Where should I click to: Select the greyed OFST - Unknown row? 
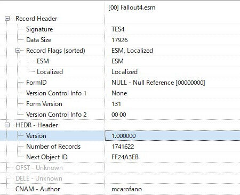click(39, 168)
